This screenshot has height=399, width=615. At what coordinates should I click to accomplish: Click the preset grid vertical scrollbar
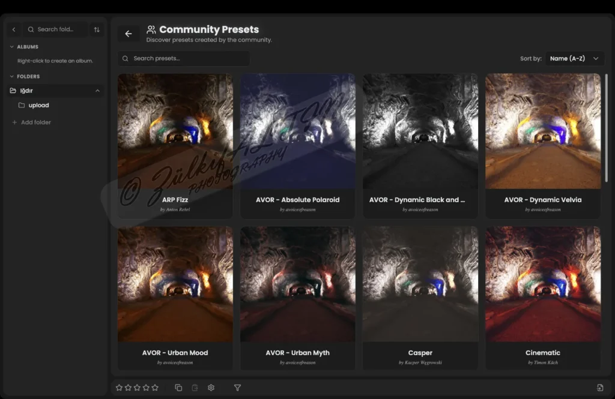607,128
